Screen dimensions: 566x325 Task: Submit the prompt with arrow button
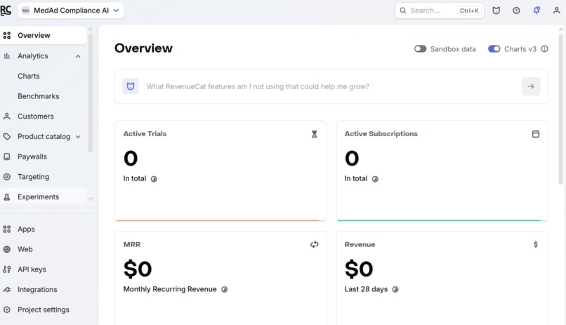(531, 86)
